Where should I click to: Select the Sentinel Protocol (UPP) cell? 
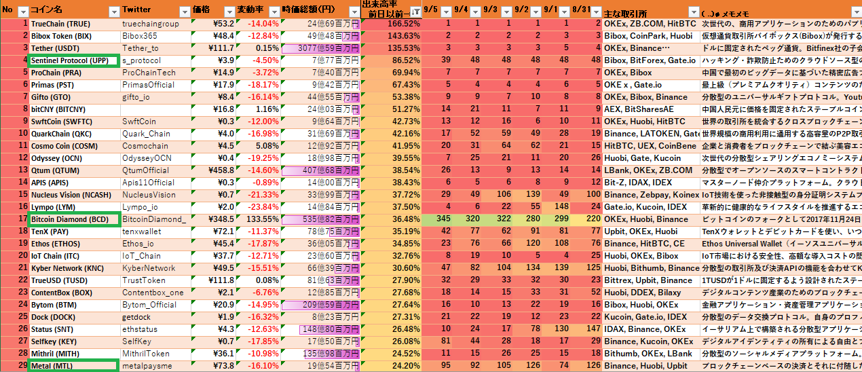(73, 60)
